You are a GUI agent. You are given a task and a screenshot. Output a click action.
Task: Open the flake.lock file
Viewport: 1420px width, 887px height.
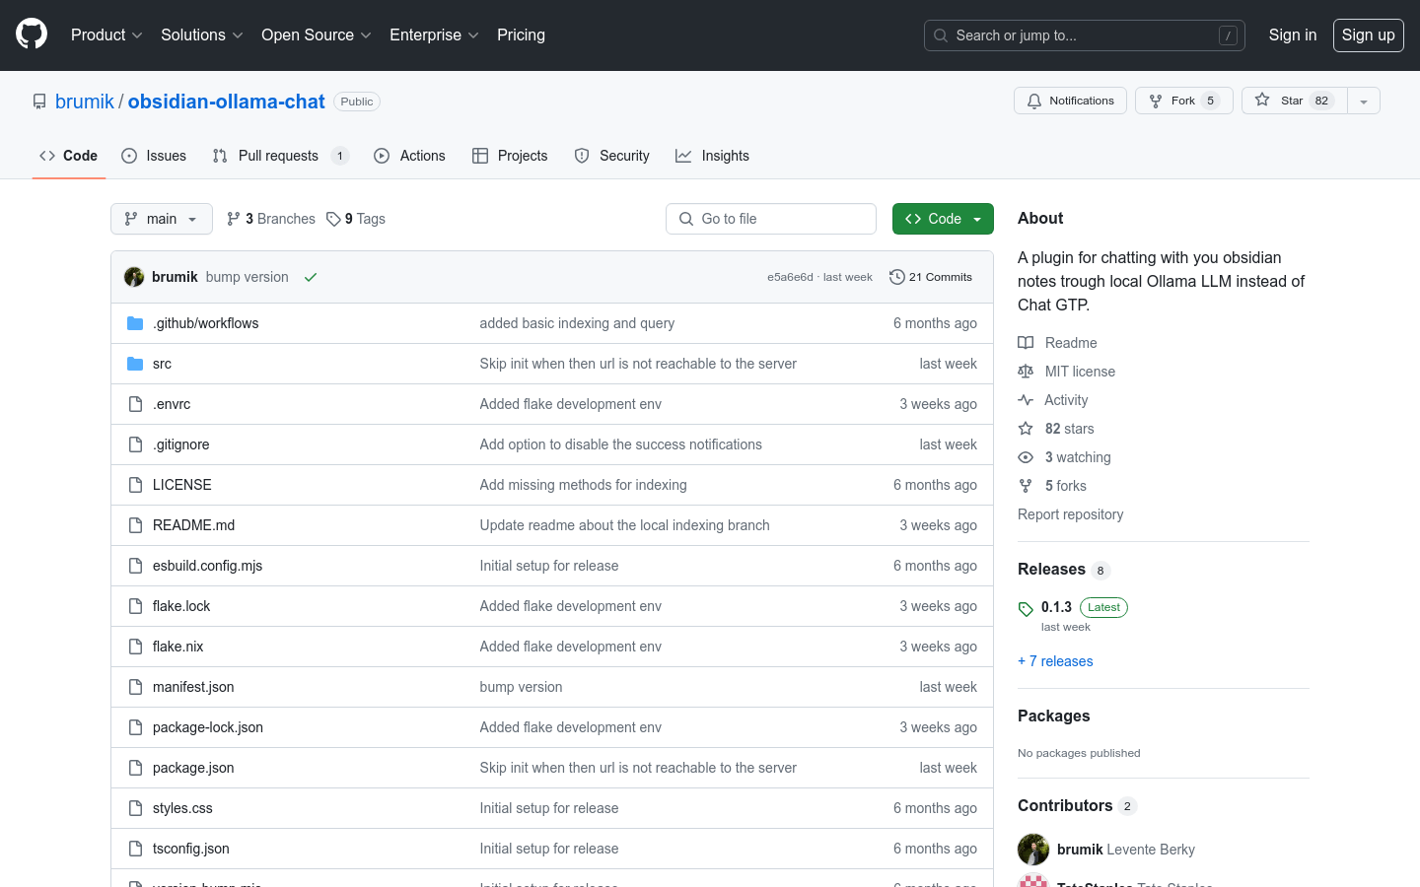click(x=181, y=606)
